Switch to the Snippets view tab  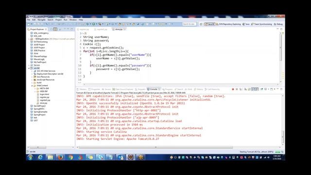[140, 89]
